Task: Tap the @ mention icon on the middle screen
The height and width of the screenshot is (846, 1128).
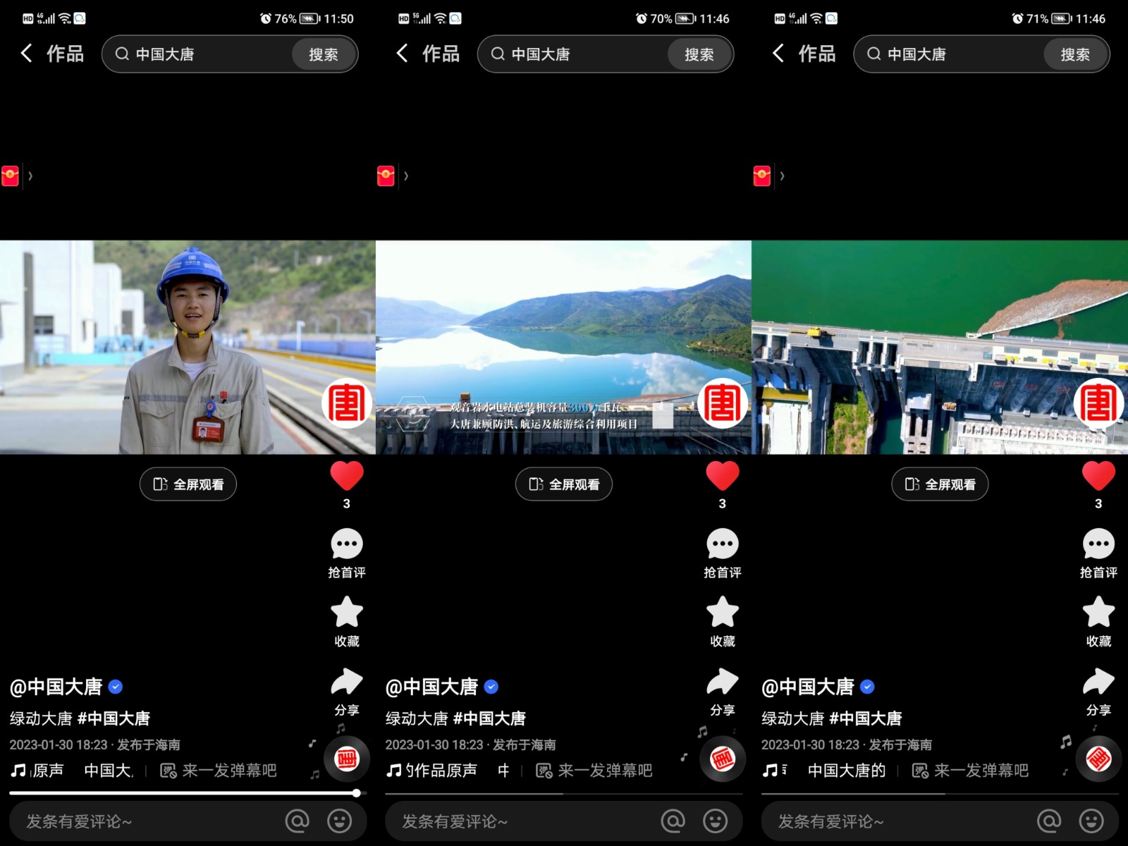Action: point(673,821)
